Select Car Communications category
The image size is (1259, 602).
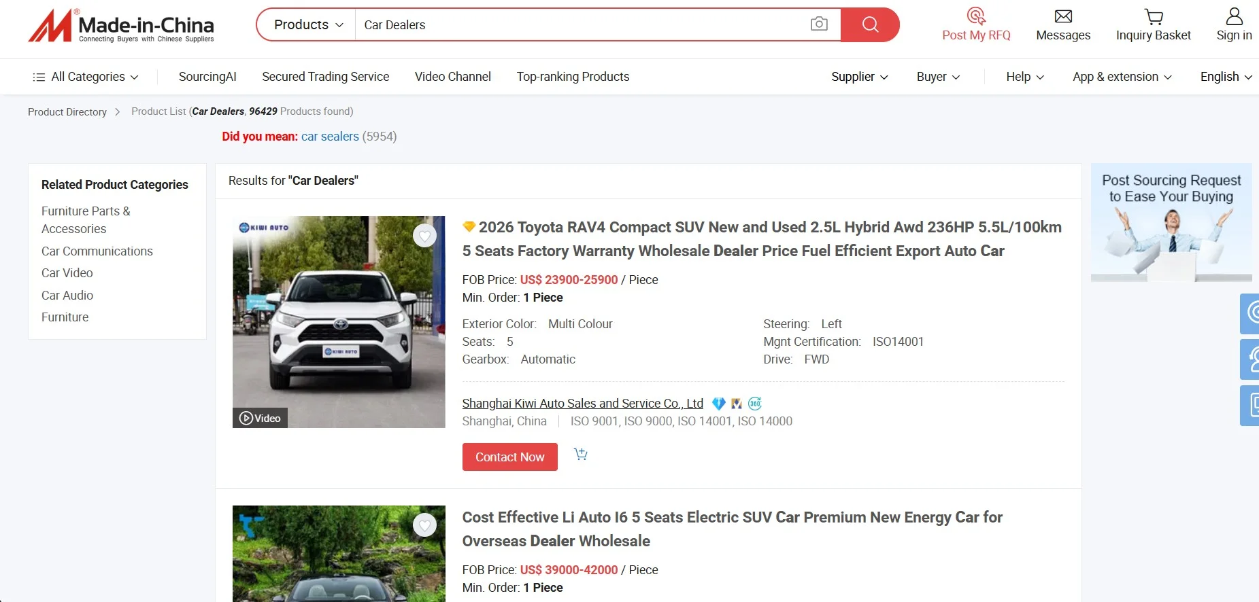[x=97, y=251]
